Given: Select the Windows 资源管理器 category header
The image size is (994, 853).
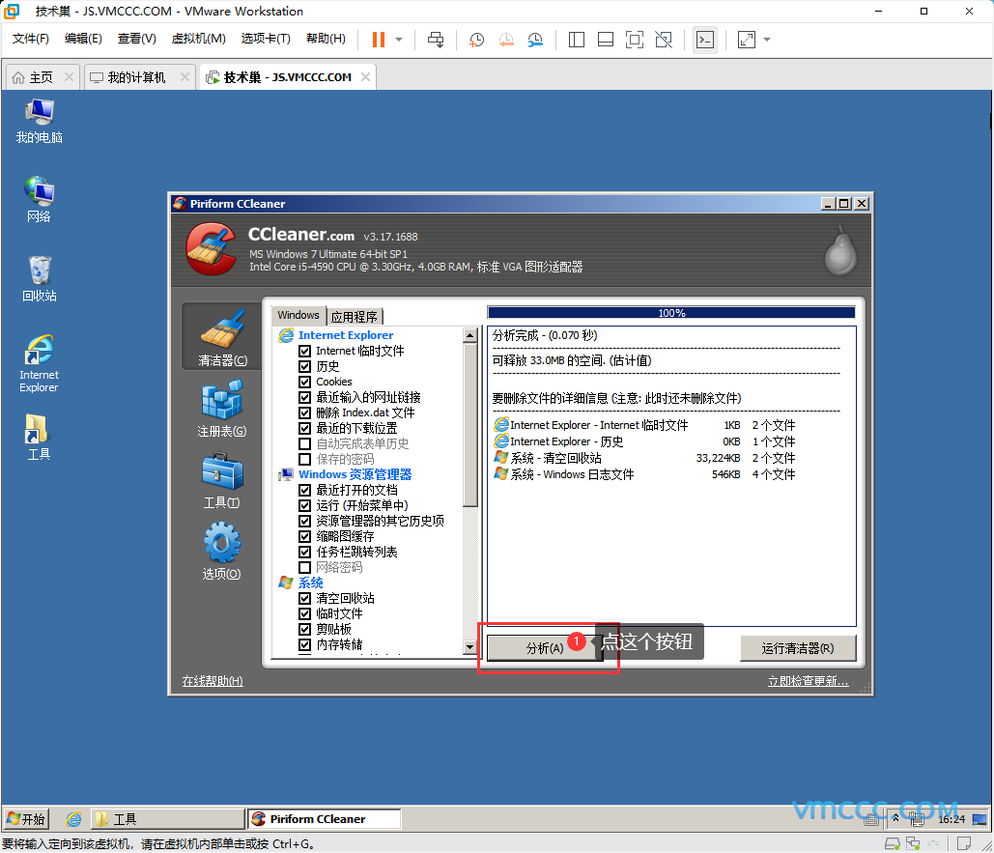Looking at the screenshot, I should click(355, 474).
